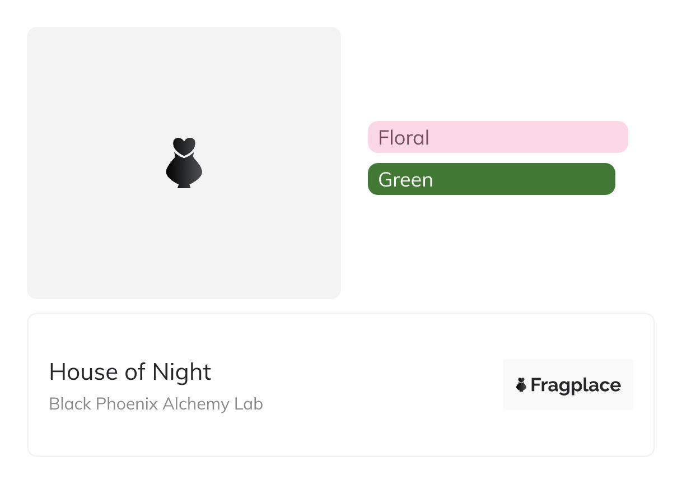
Task: Click the right end of the pink Floral bar
Action: 618,137
